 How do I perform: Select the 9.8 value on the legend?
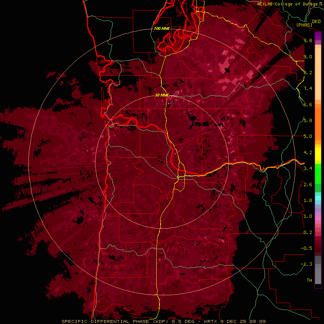tap(308, 41)
